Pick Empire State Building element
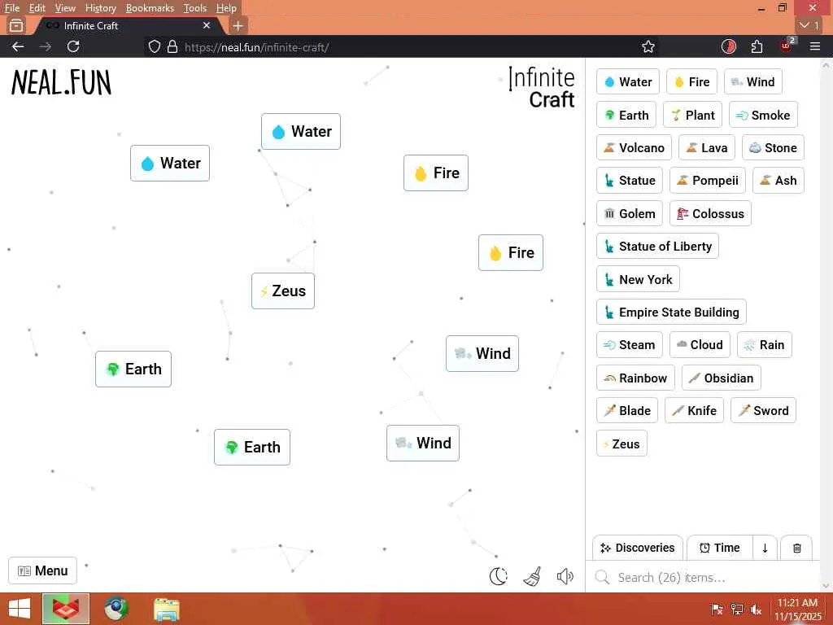This screenshot has height=625, width=833. [671, 312]
